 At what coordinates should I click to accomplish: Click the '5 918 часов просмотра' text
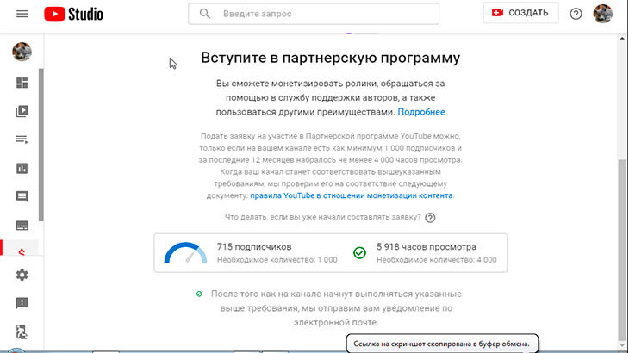point(427,247)
